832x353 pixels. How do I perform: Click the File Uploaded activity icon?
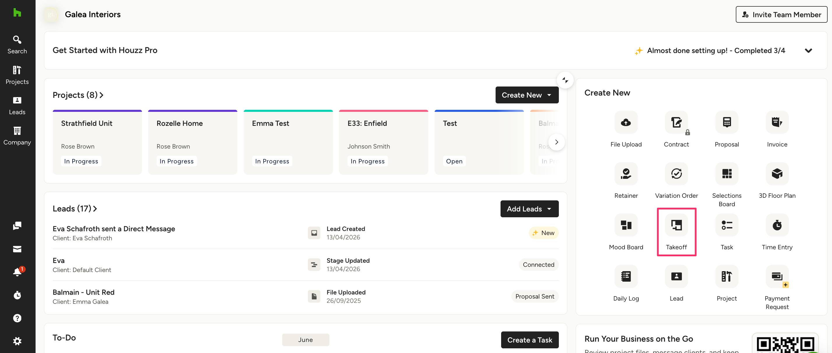coord(314,296)
